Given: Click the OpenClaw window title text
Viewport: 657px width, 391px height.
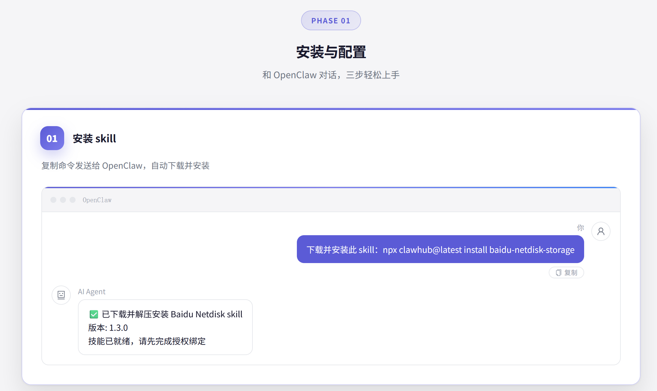Looking at the screenshot, I should tap(97, 200).
